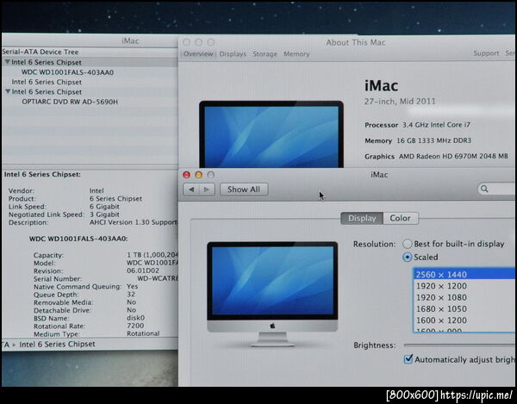
Task: Click the Memory 16 GB 1333 MHz DDR3 line
Action: coord(418,140)
